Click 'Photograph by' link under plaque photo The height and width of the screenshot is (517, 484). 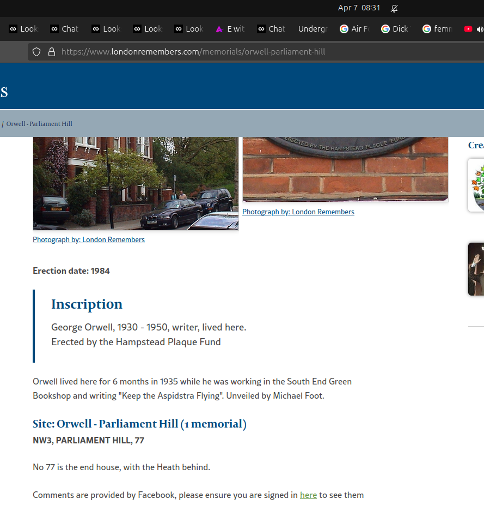[x=298, y=212]
